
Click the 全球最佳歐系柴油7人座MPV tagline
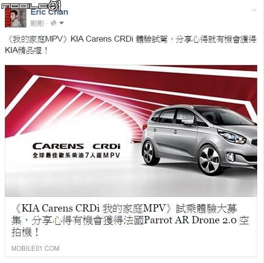pos(76,155)
